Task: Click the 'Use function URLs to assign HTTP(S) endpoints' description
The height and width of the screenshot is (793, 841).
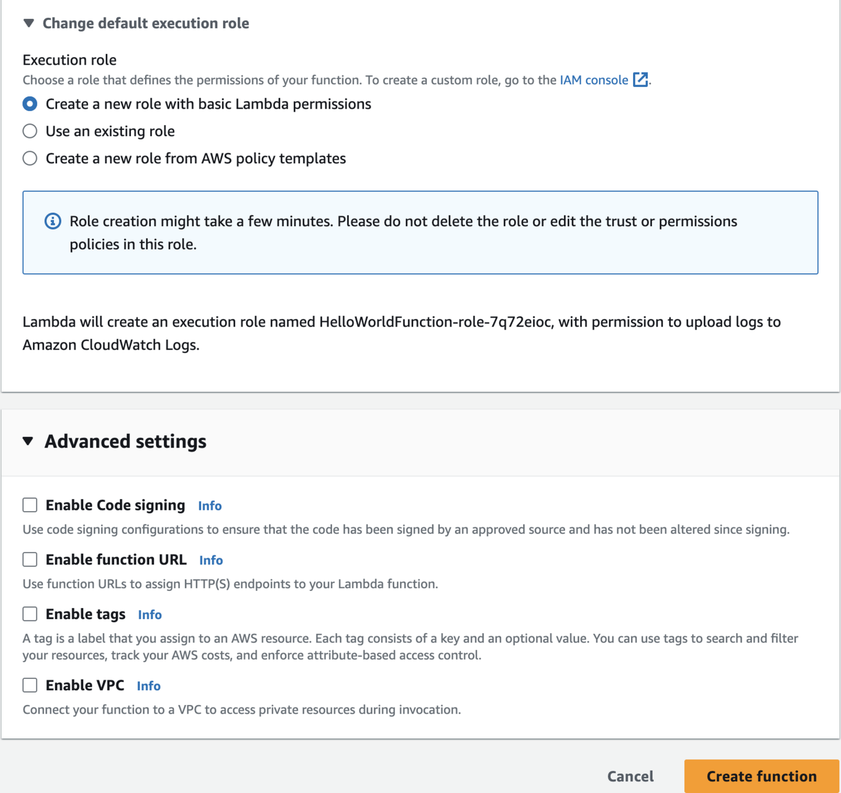Action: tap(230, 584)
